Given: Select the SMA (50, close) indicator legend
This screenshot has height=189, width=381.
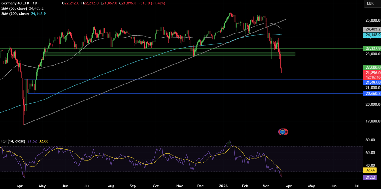Looking at the screenshot, I should tap(14, 9).
